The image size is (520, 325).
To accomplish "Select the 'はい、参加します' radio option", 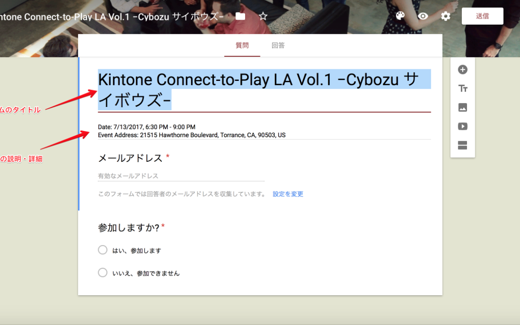I will [103, 250].
